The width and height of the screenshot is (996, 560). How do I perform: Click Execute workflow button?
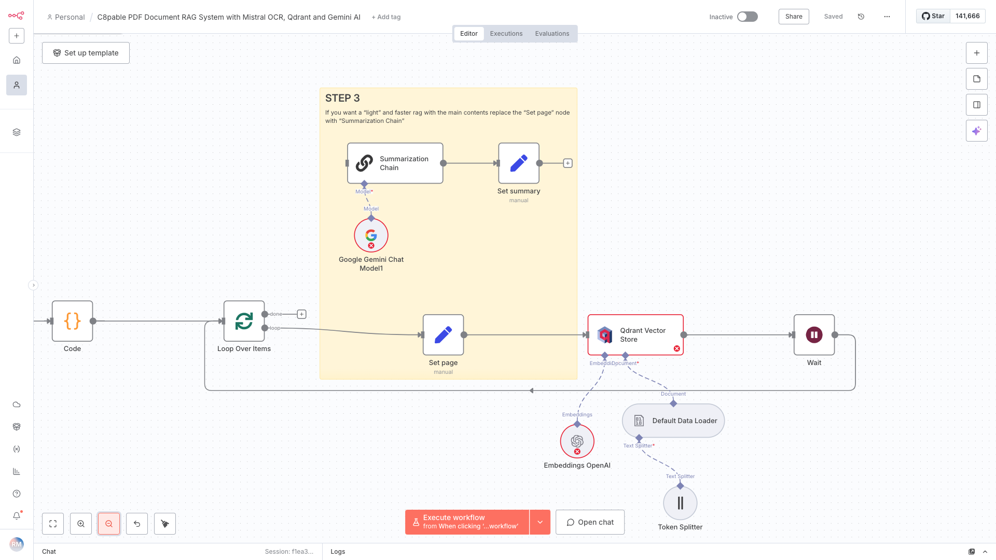467,522
